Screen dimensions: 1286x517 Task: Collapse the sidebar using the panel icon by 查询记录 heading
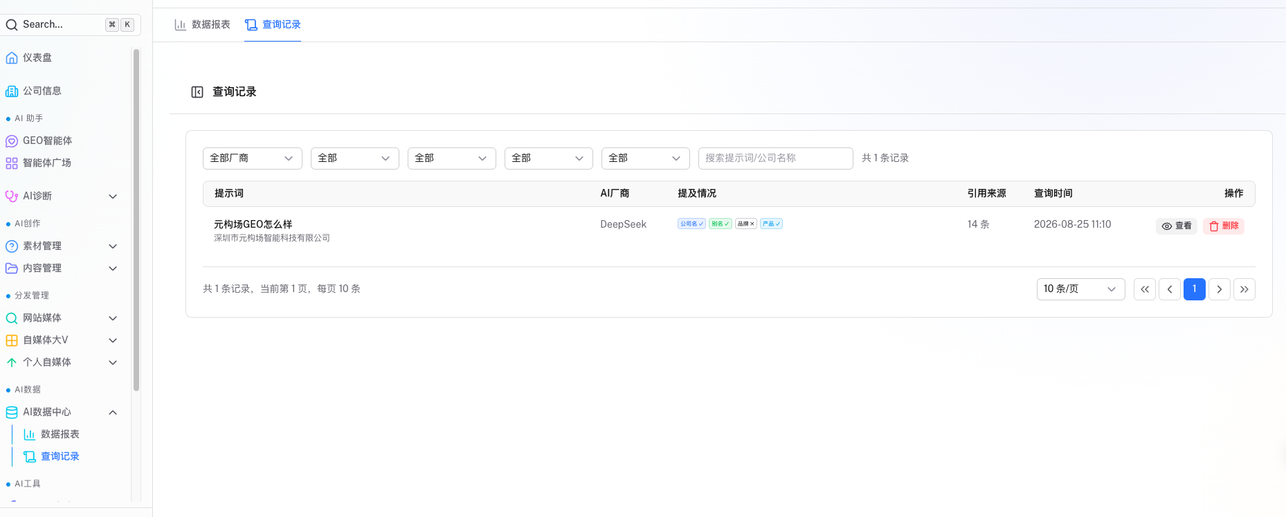197,92
